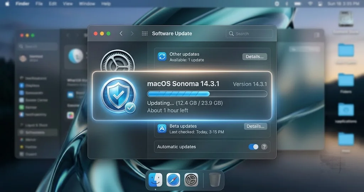Click the blue shield icon for macOS Sonoma

pyautogui.click(x=118, y=95)
